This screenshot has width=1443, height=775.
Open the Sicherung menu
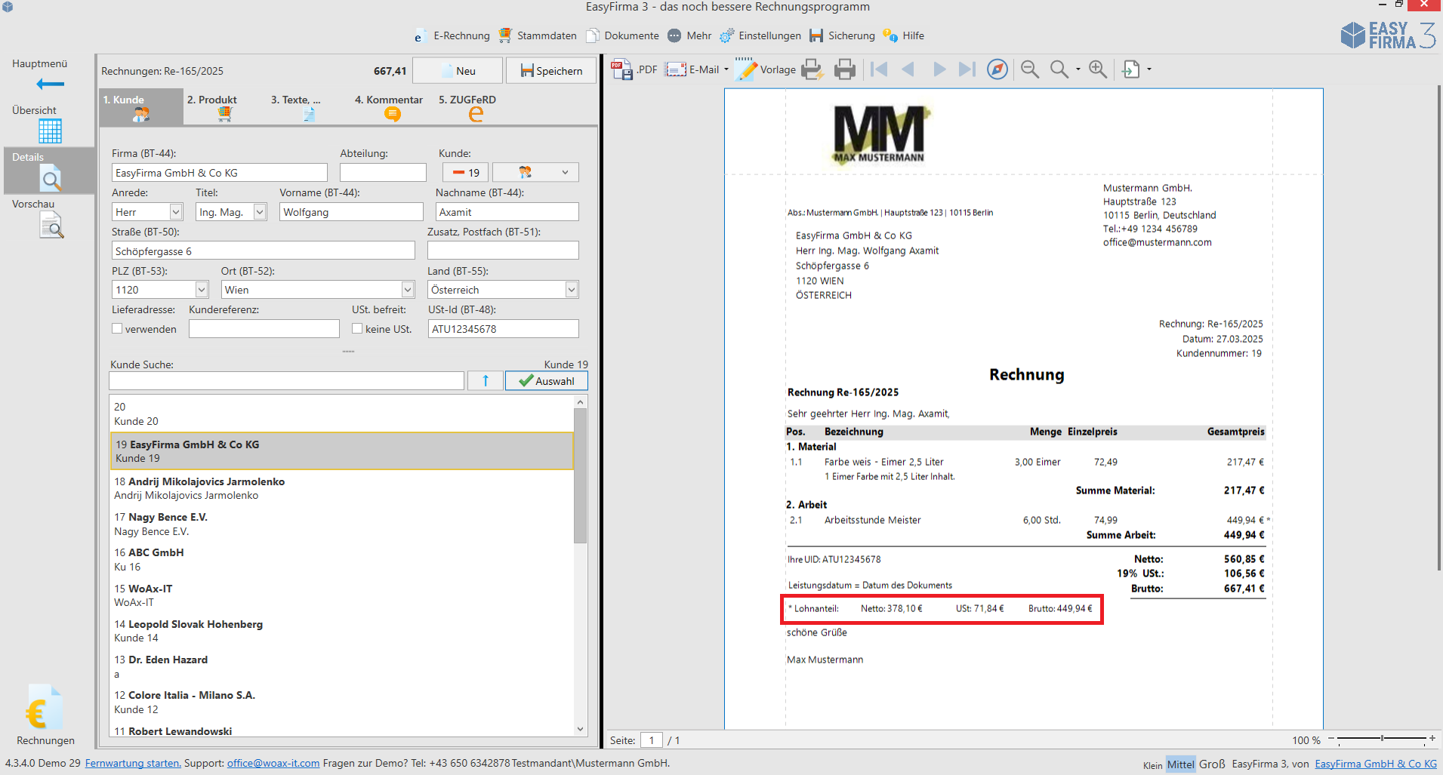[842, 35]
